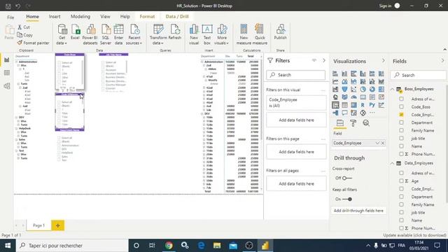The height and width of the screenshot is (252, 448).
Task: Collapse the Fields pane
Action: click(x=442, y=61)
